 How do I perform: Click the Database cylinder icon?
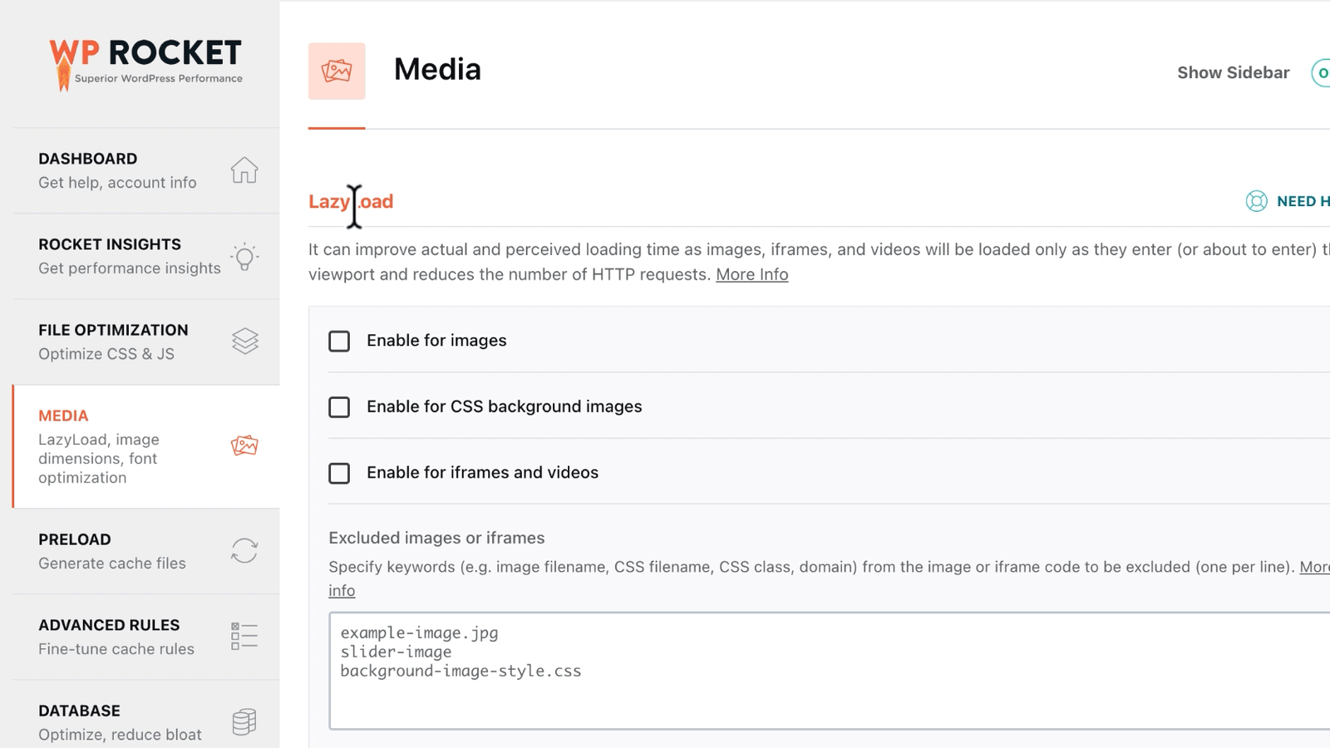pyautogui.click(x=244, y=721)
